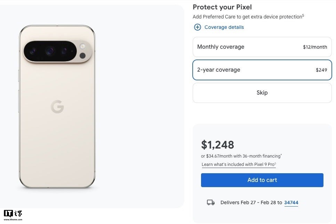336x224 pixels.
Task: Click the flash LED on the phone camera
Action: pyautogui.click(x=83, y=46)
